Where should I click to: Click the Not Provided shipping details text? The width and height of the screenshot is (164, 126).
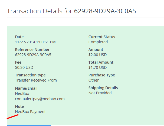point(100,93)
